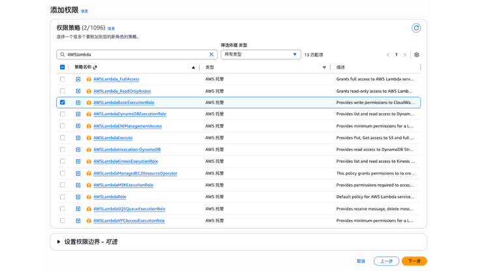Expand the 设置权限边界 section

coord(59,242)
